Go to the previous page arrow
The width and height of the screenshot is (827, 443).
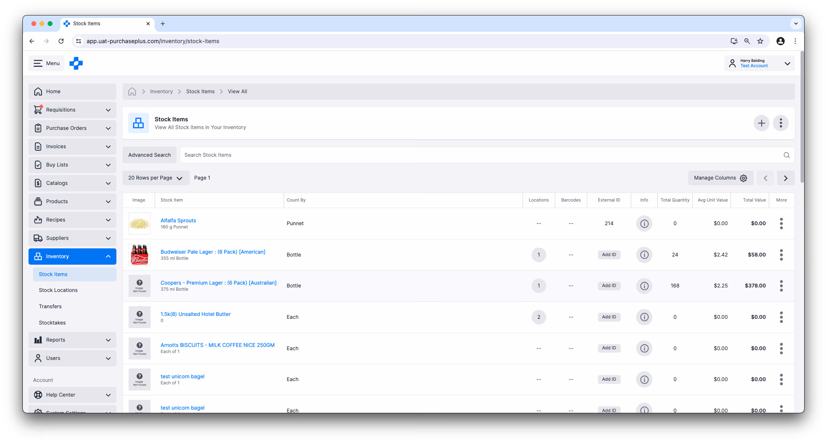coord(766,178)
